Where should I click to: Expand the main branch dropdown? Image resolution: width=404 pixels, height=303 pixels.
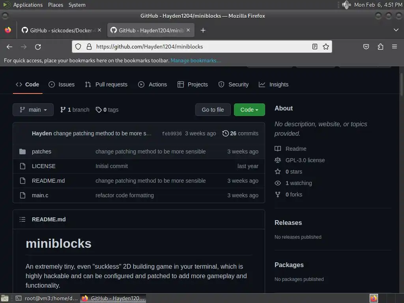tap(33, 110)
